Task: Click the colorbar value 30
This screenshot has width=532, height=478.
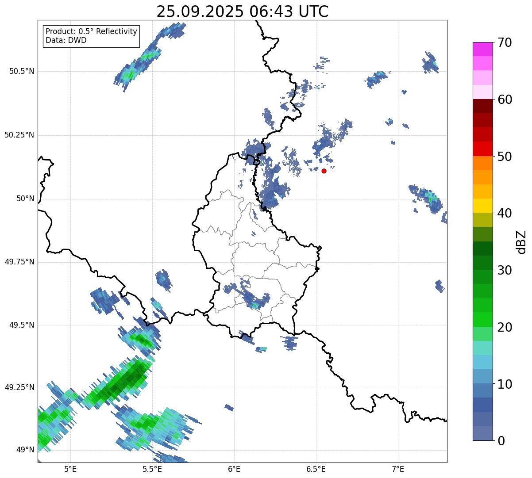Action: tap(505, 270)
